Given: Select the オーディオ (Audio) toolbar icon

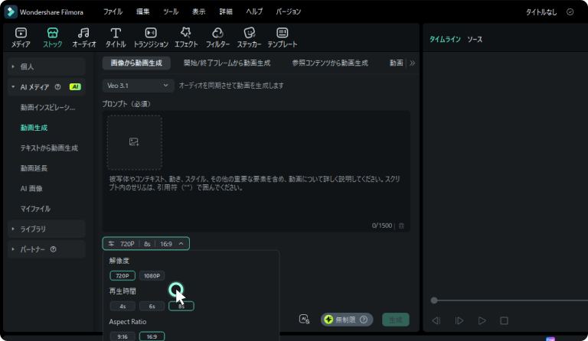Looking at the screenshot, I should (84, 37).
